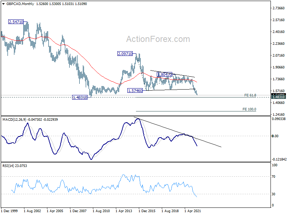Open the GBPCAD chart dropdown triangle
The height and width of the screenshot is (215, 287).
point(3,4)
